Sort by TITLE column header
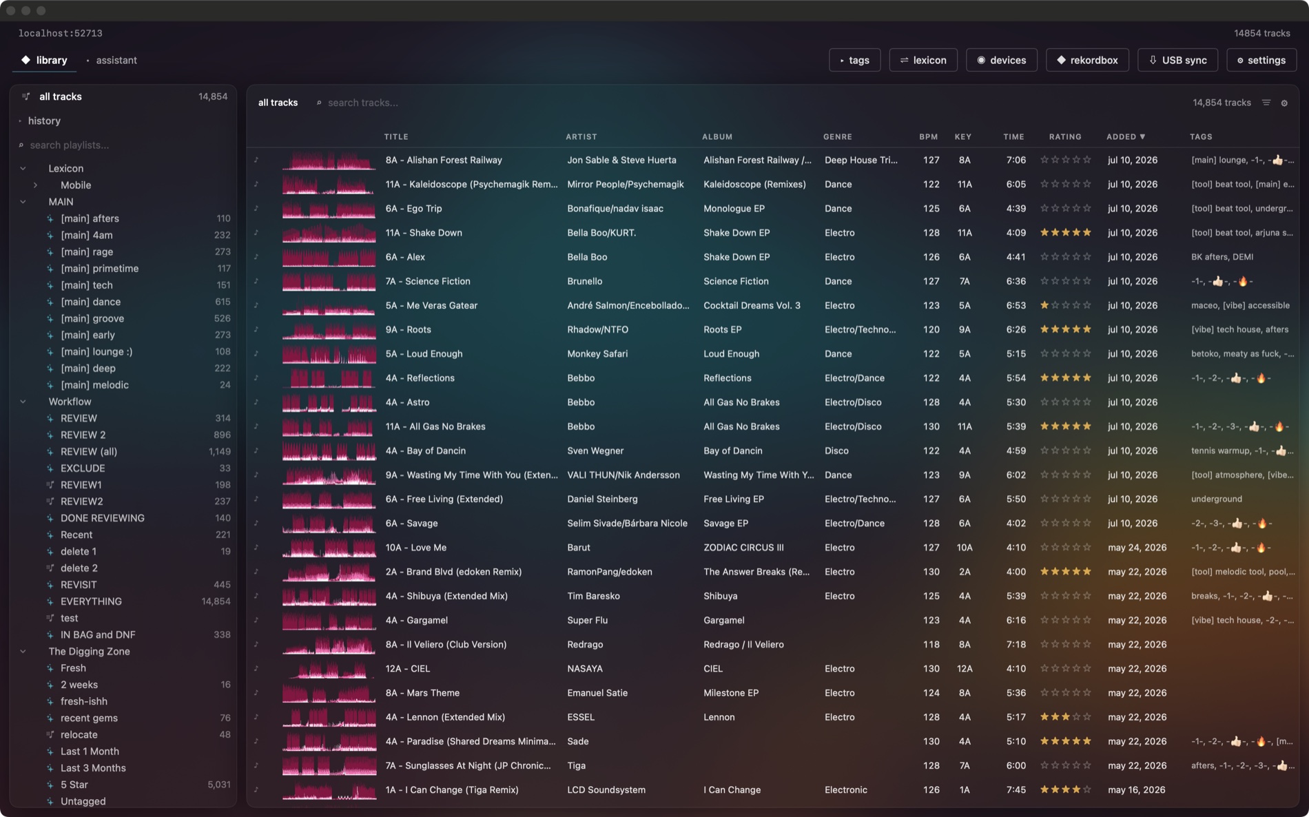The height and width of the screenshot is (817, 1309). pyautogui.click(x=396, y=136)
